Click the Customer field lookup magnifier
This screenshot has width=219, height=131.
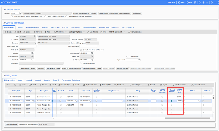point(35,43)
